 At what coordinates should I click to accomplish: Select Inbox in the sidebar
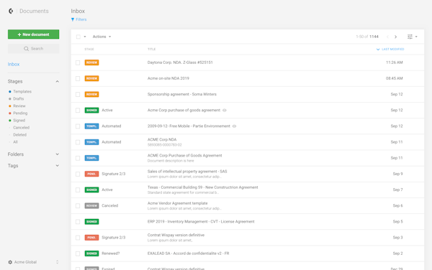click(14, 65)
